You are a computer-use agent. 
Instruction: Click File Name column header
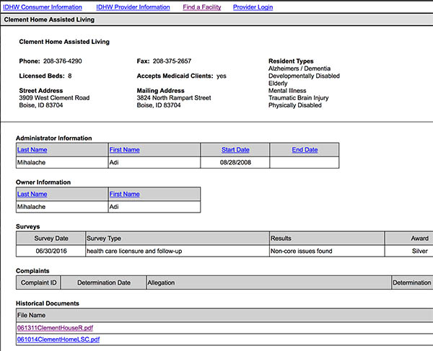coord(224,315)
